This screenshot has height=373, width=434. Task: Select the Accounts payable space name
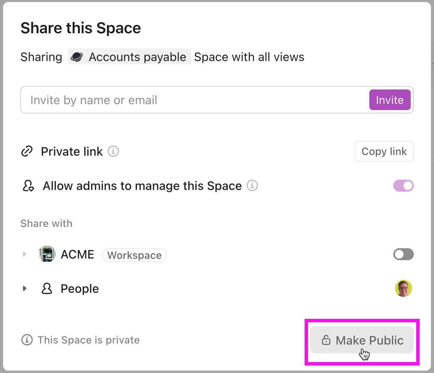[137, 57]
